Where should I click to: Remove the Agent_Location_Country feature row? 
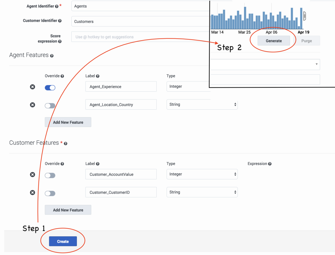point(32,105)
